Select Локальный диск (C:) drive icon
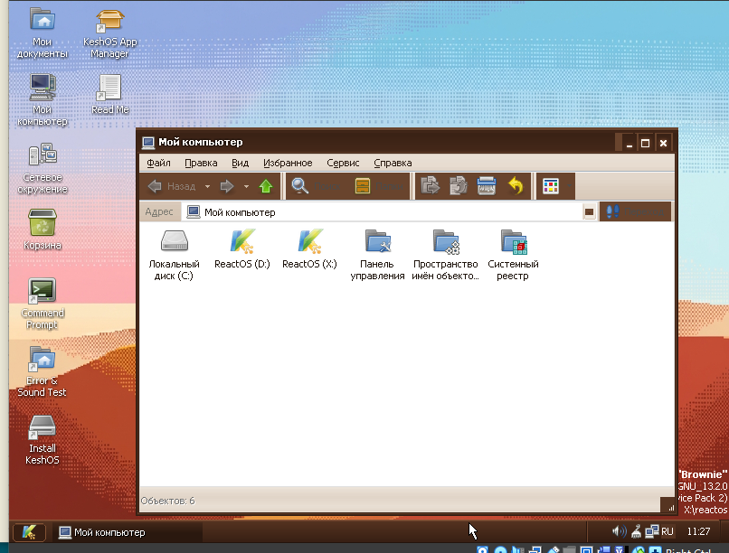The height and width of the screenshot is (553, 729). (x=174, y=255)
